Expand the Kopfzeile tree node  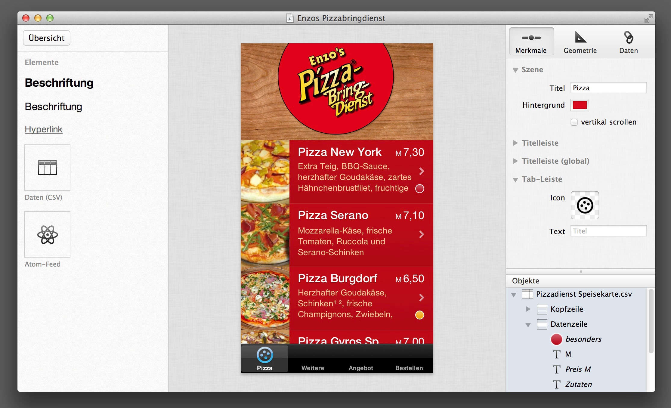coord(528,309)
